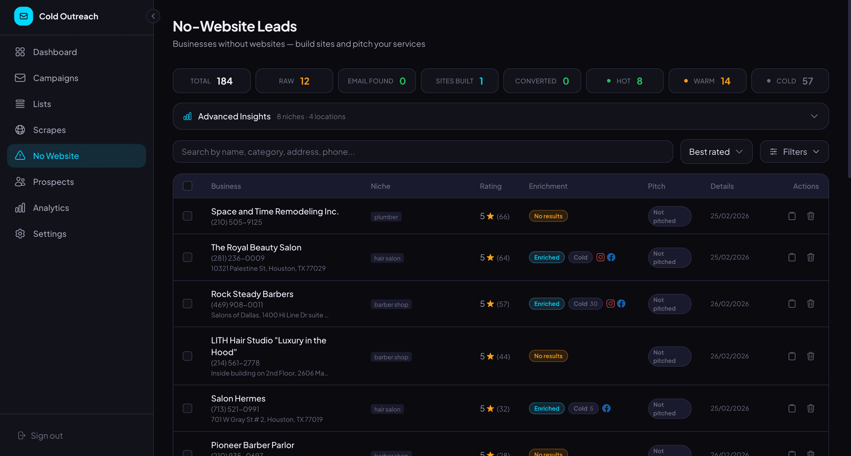
Task: Open the Best rated sort dropdown
Action: click(x=716, y=152)
